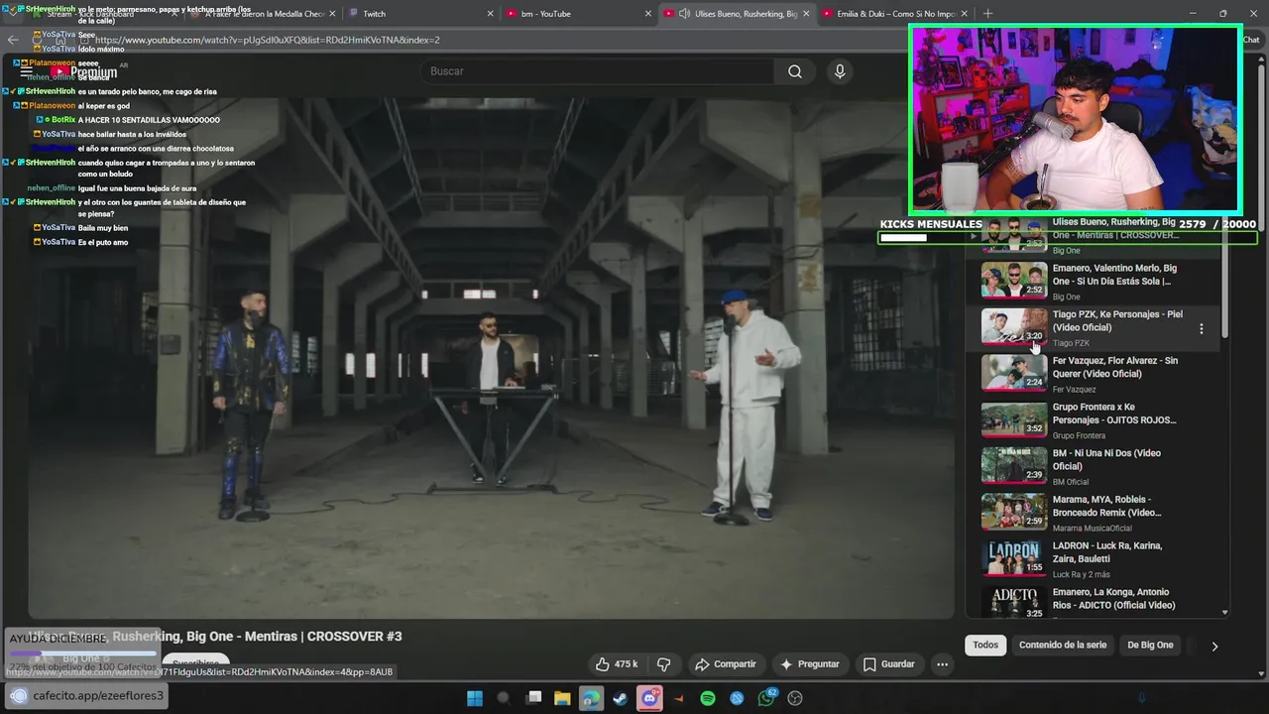Play Fer Vazquez Sin Querer thumbnail

1013,372
